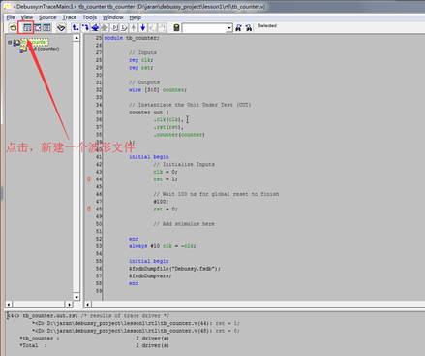The height and width of the screenshot is (356, 425).
Task: Select the uut (counter) instance
Action: 44,49
